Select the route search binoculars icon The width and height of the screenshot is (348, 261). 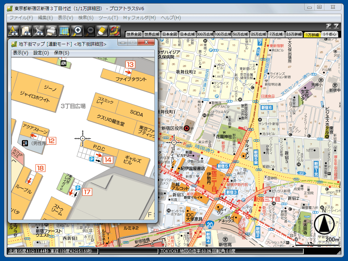click(39, 31)
